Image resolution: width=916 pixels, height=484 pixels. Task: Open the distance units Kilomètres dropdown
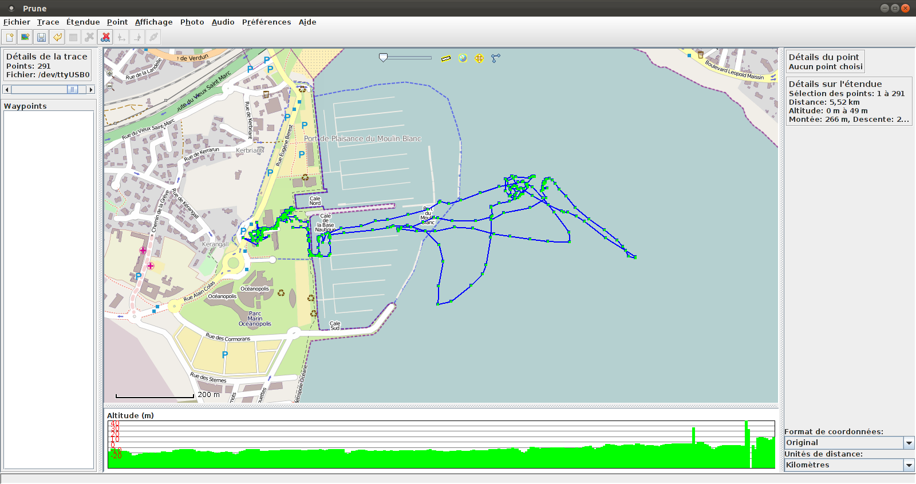click(x=909, y=465)
